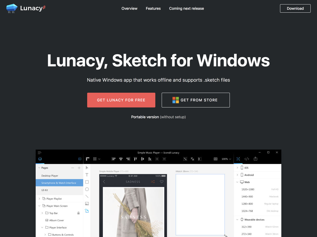Collapse the Player Interface group
The width and height of the screenshot is (317, 237).
tap(42, 228)
